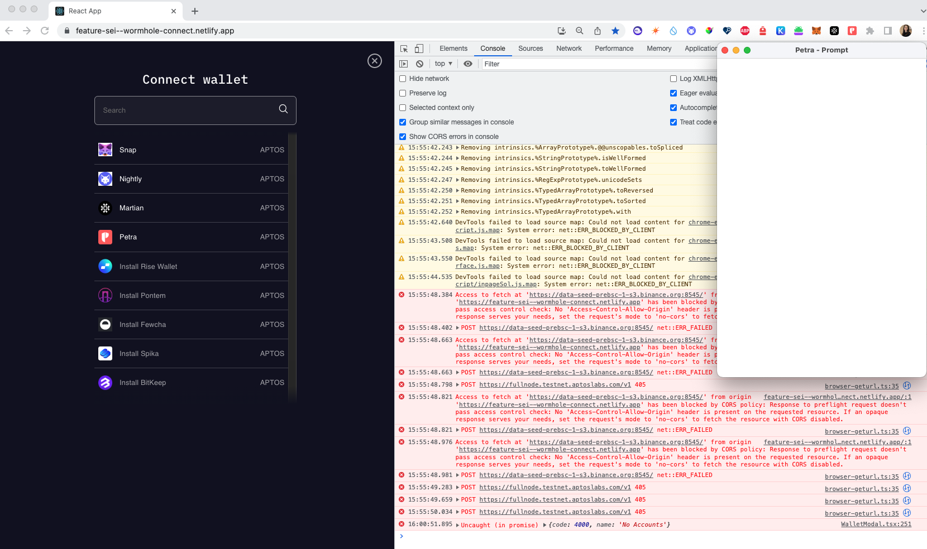
Task: Check the Hide network checkbox
Action: tap(403, 79)
